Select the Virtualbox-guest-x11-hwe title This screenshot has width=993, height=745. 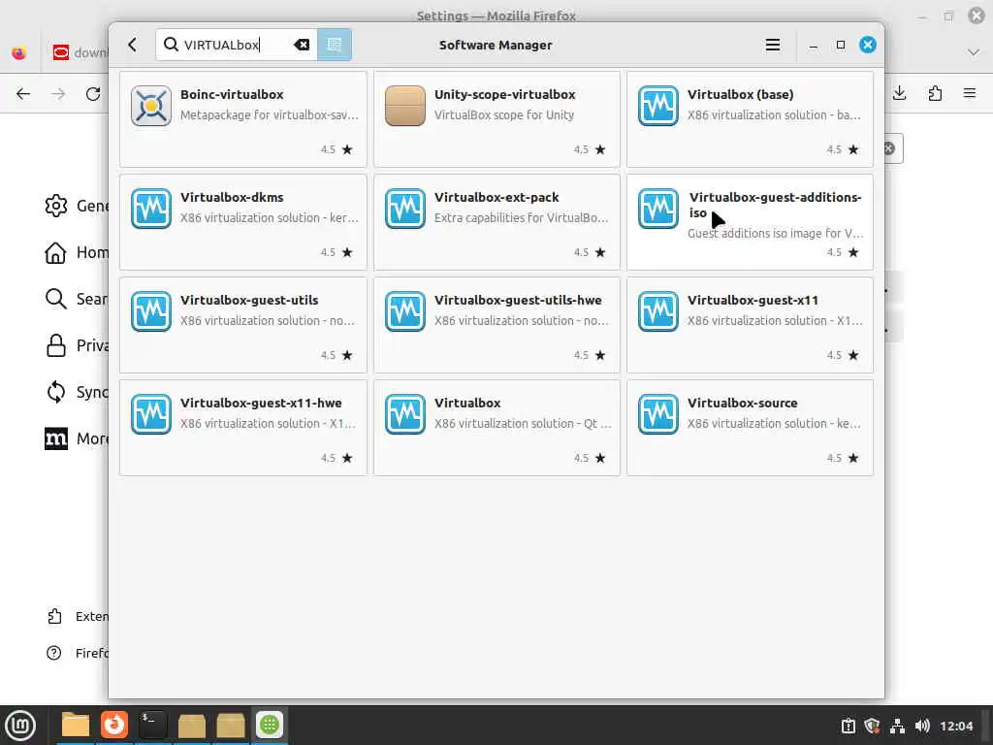coord(261,403)
